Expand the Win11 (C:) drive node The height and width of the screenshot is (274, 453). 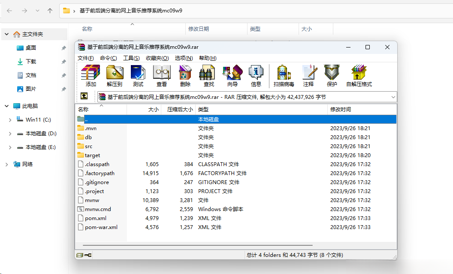[10, 120]
